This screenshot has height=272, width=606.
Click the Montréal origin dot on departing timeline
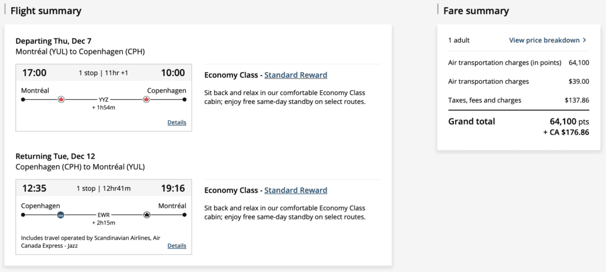coord(23,100)
